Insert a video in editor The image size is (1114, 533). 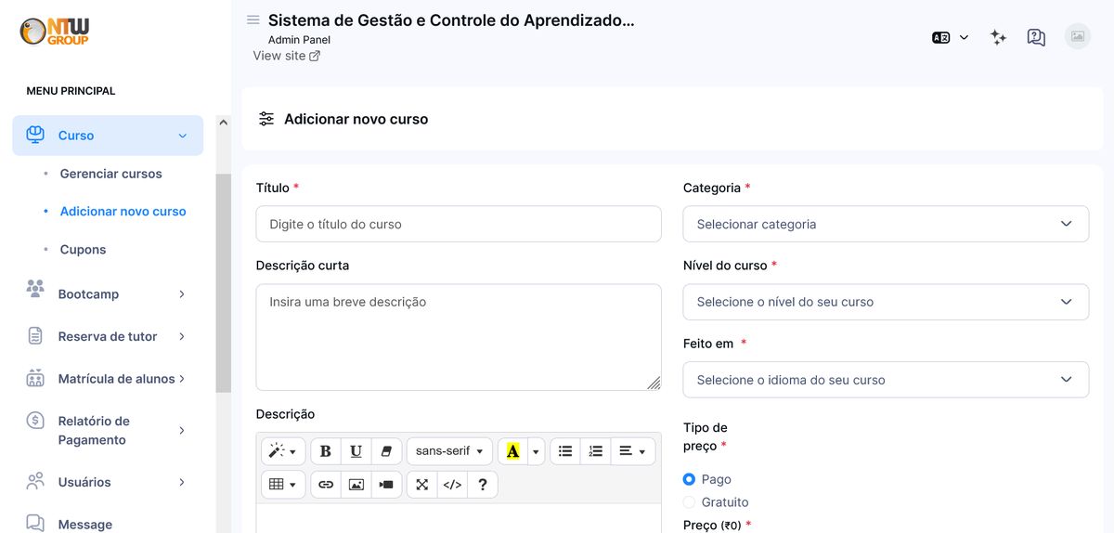[x=386, y=485]
